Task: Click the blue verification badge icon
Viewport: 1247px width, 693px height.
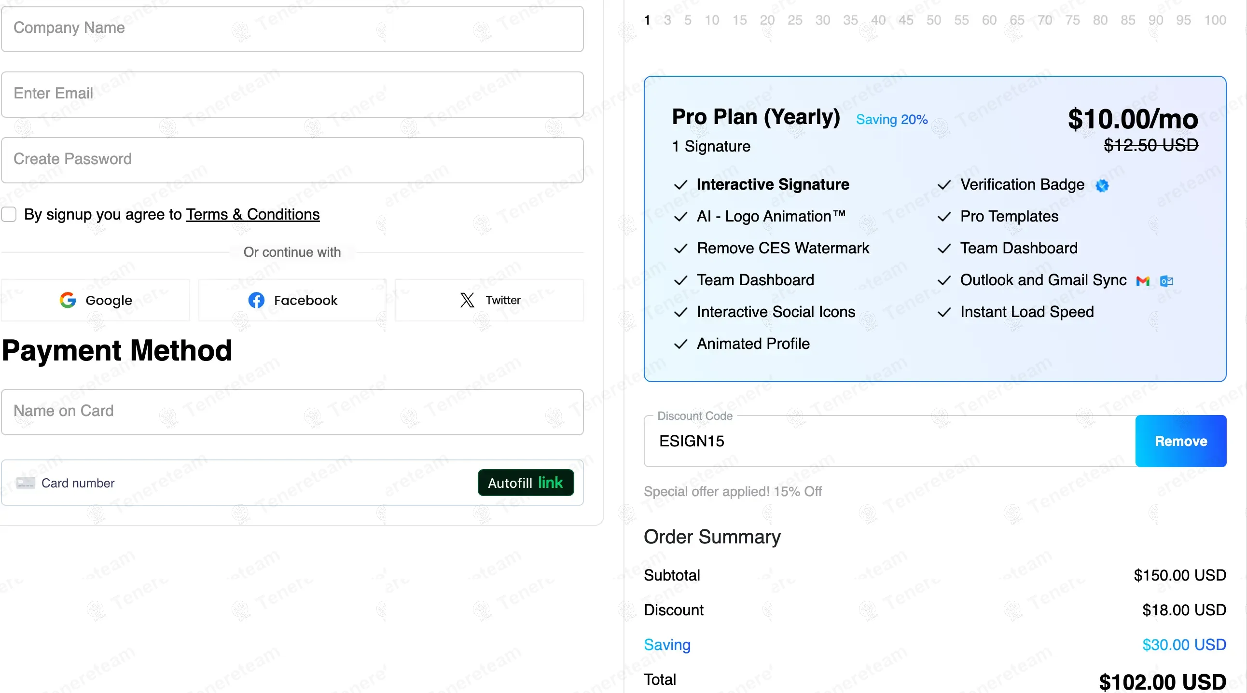Action: click(x=1102, y=185)
